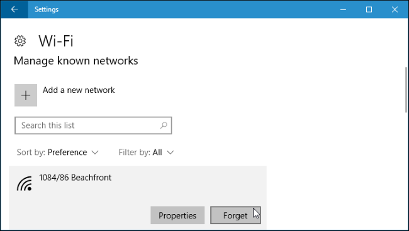Minimize the Settings window
This screenshot has height=231, width=409.
coord(344,9)
